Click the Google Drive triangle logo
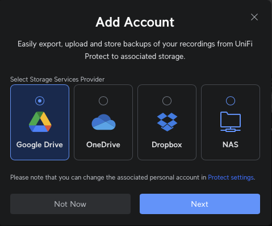 (40, 122)
